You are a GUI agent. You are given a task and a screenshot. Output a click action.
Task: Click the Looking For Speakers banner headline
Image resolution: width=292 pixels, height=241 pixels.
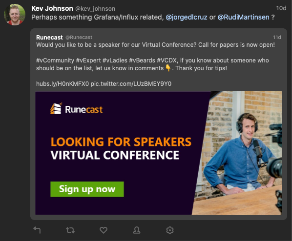(121, 142)
